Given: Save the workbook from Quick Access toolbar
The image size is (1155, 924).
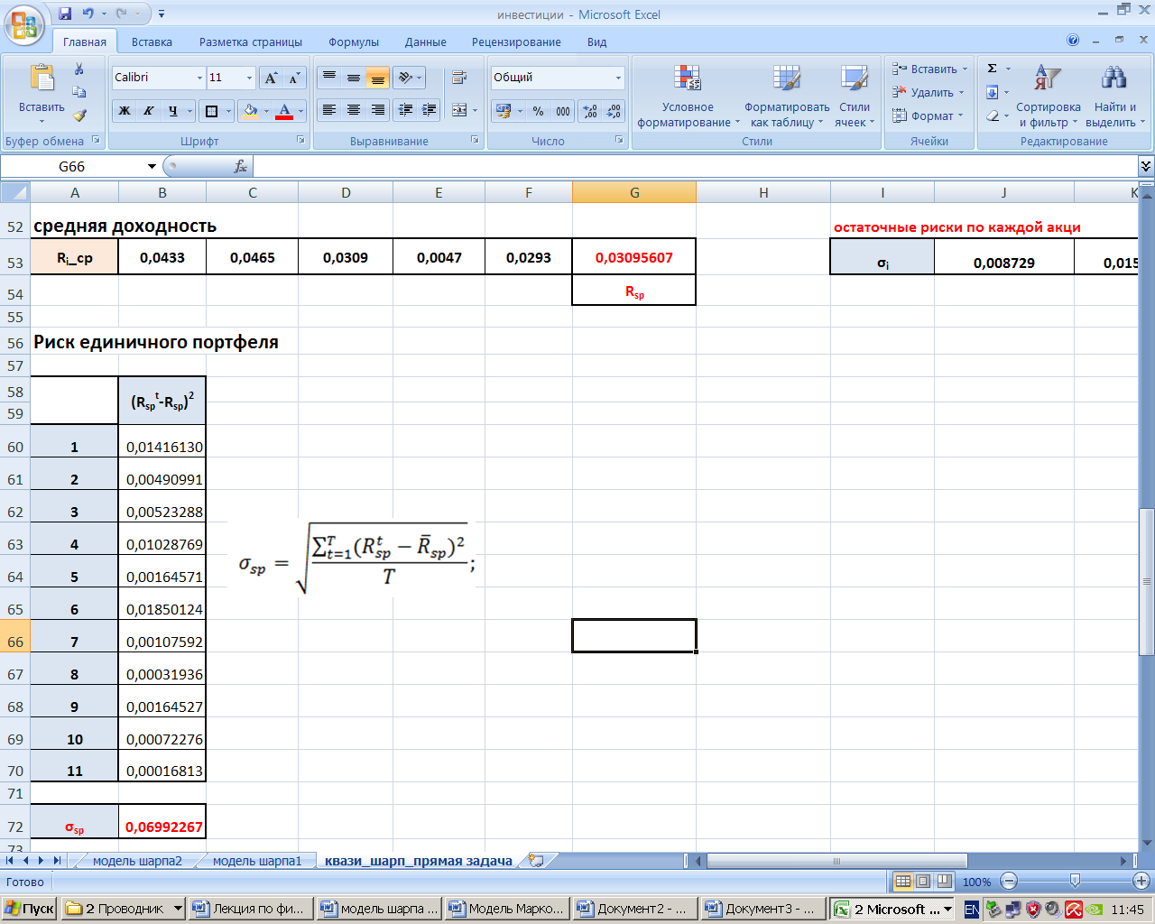Looking at the screenshot, I should [65, 14].
